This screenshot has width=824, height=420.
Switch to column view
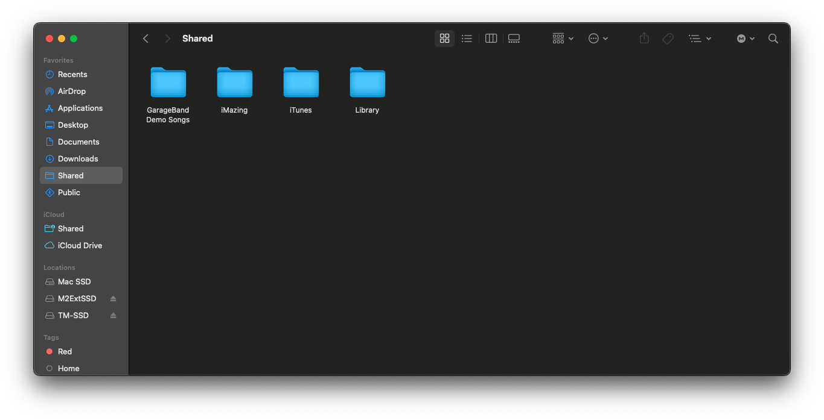[491, 39]
